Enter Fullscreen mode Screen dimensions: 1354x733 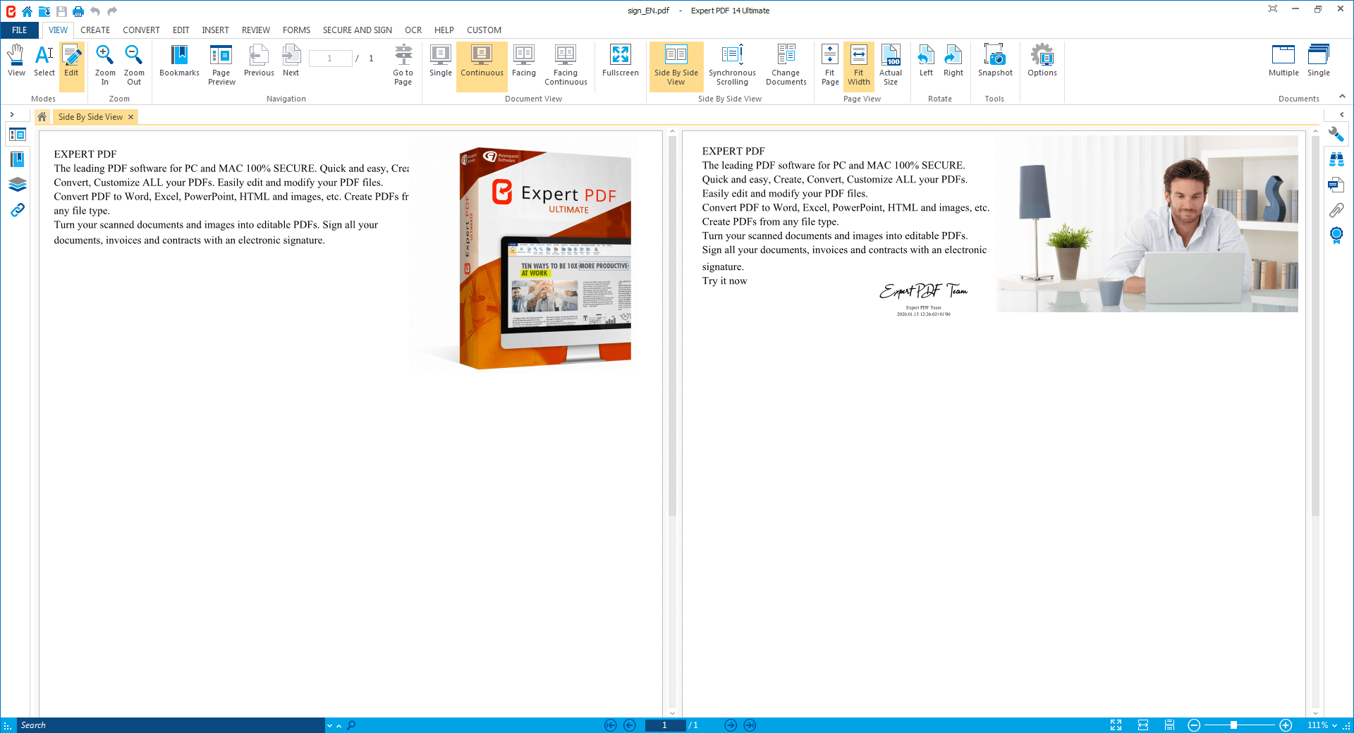click(x=621, y=61)
